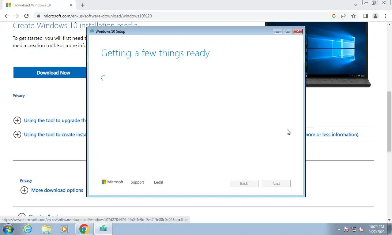Open the tab search chevron
The width and height of the screenshot is (392, 235).
[356, 5]
